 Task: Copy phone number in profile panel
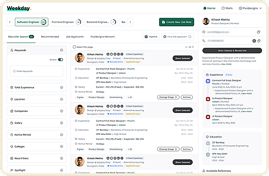259,41
